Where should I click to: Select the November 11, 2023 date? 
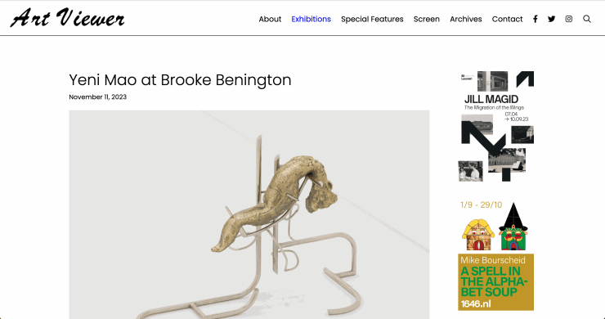[97, 97]
